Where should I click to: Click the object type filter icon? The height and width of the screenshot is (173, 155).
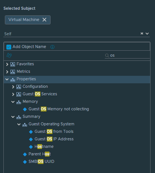click(9, 55)
